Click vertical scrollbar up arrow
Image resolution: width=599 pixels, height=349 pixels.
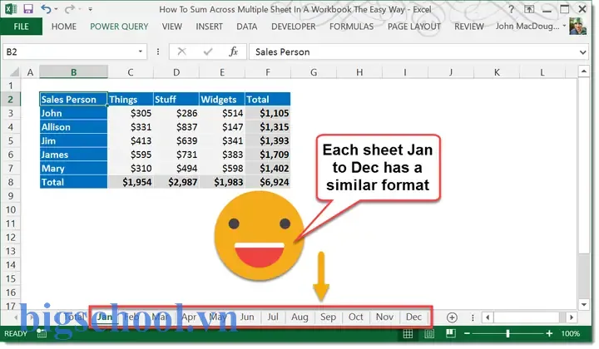point(584,71)
